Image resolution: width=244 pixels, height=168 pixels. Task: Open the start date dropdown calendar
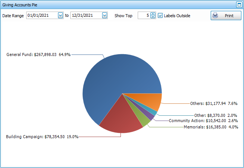point(61,16)
